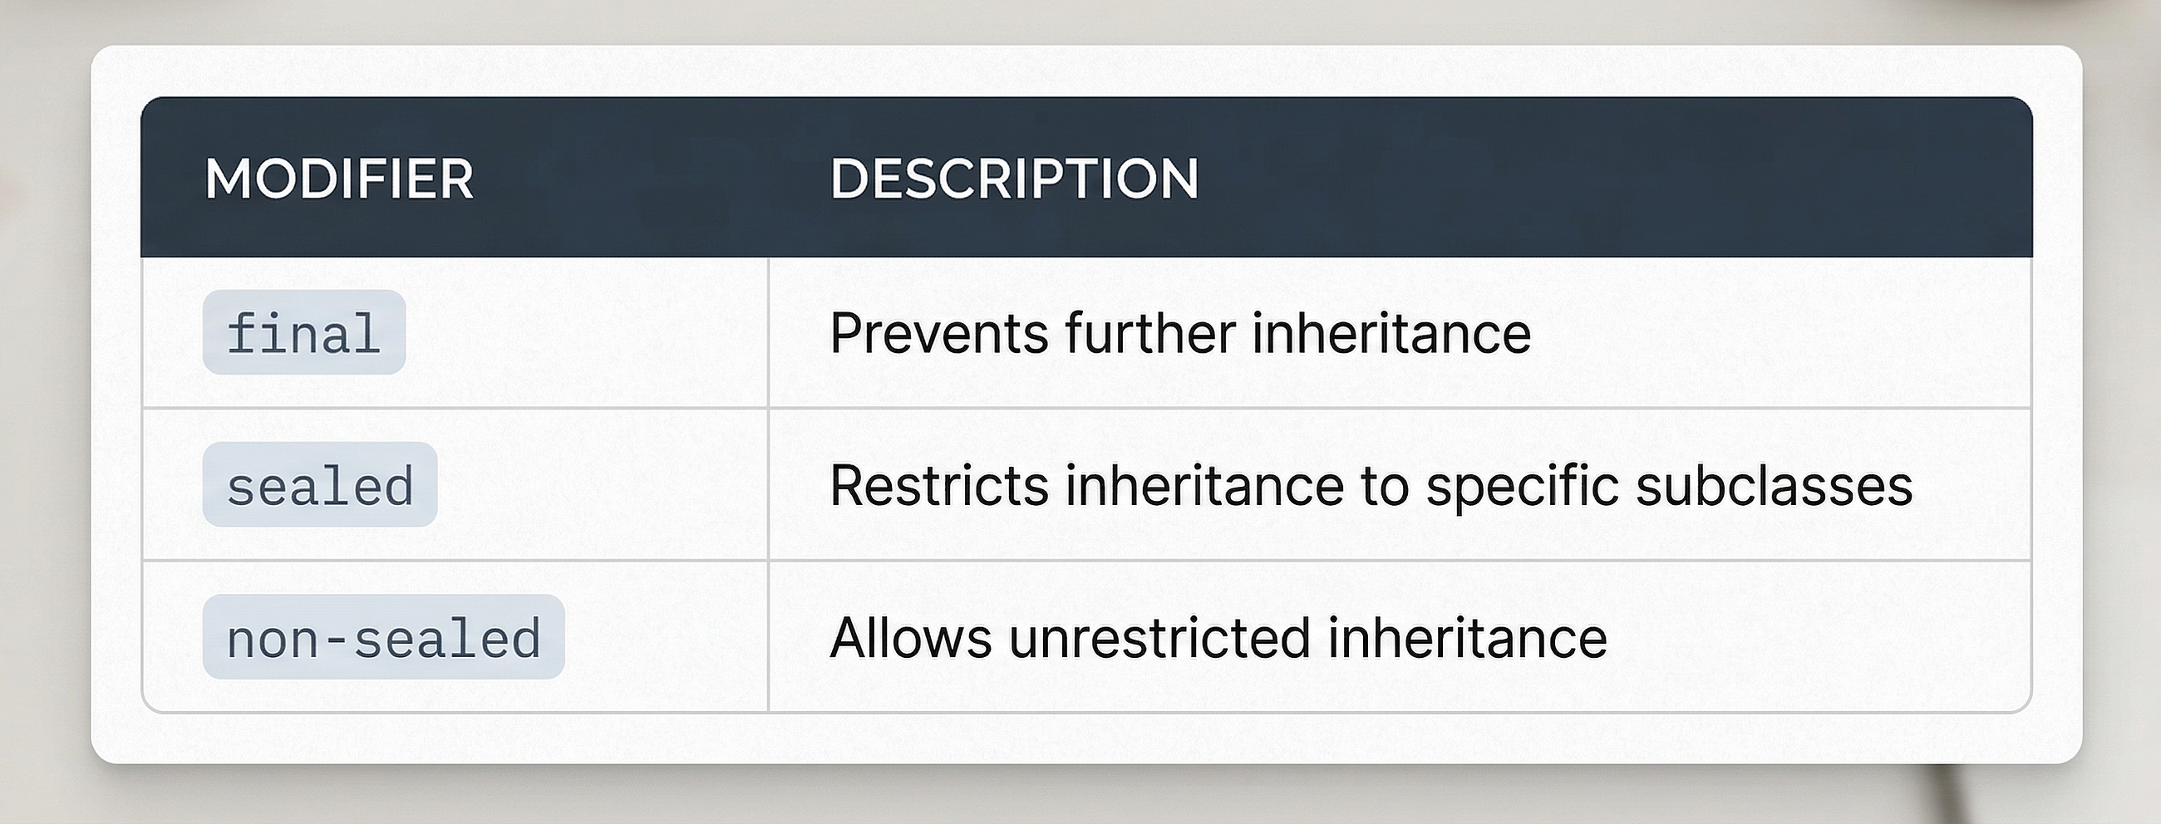Click the word 'further' in first description
2161x824 pixels.
(1151, 333)
